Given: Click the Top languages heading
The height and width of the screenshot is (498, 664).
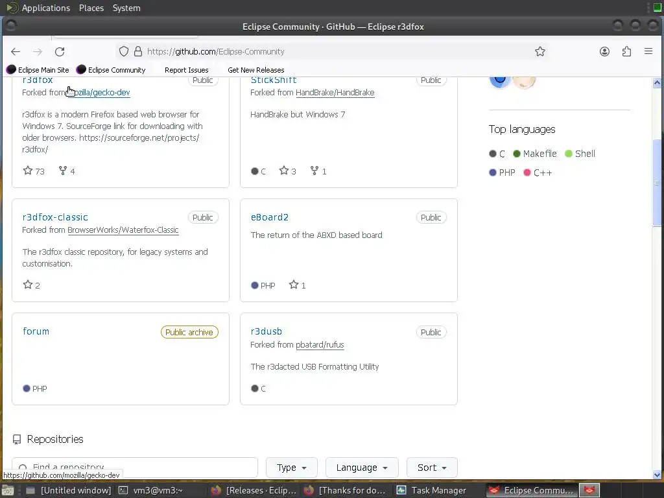Looking at the screenshot, I should (x=522, y=129).
